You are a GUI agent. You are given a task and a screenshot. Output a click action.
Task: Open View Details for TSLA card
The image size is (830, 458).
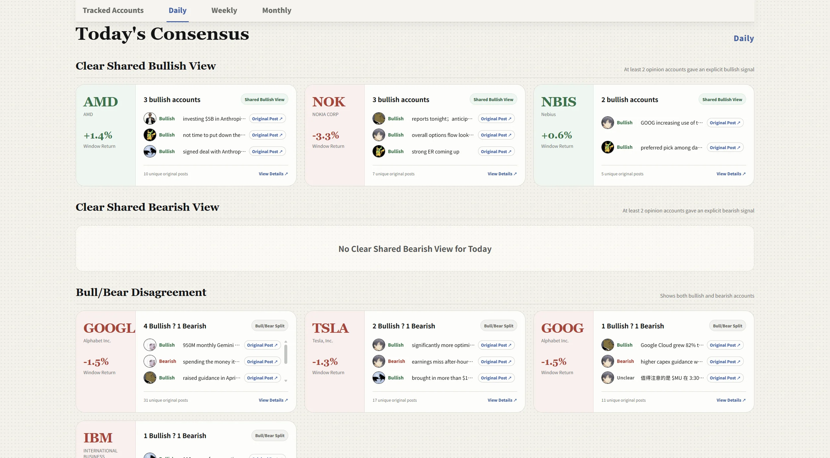502,400
